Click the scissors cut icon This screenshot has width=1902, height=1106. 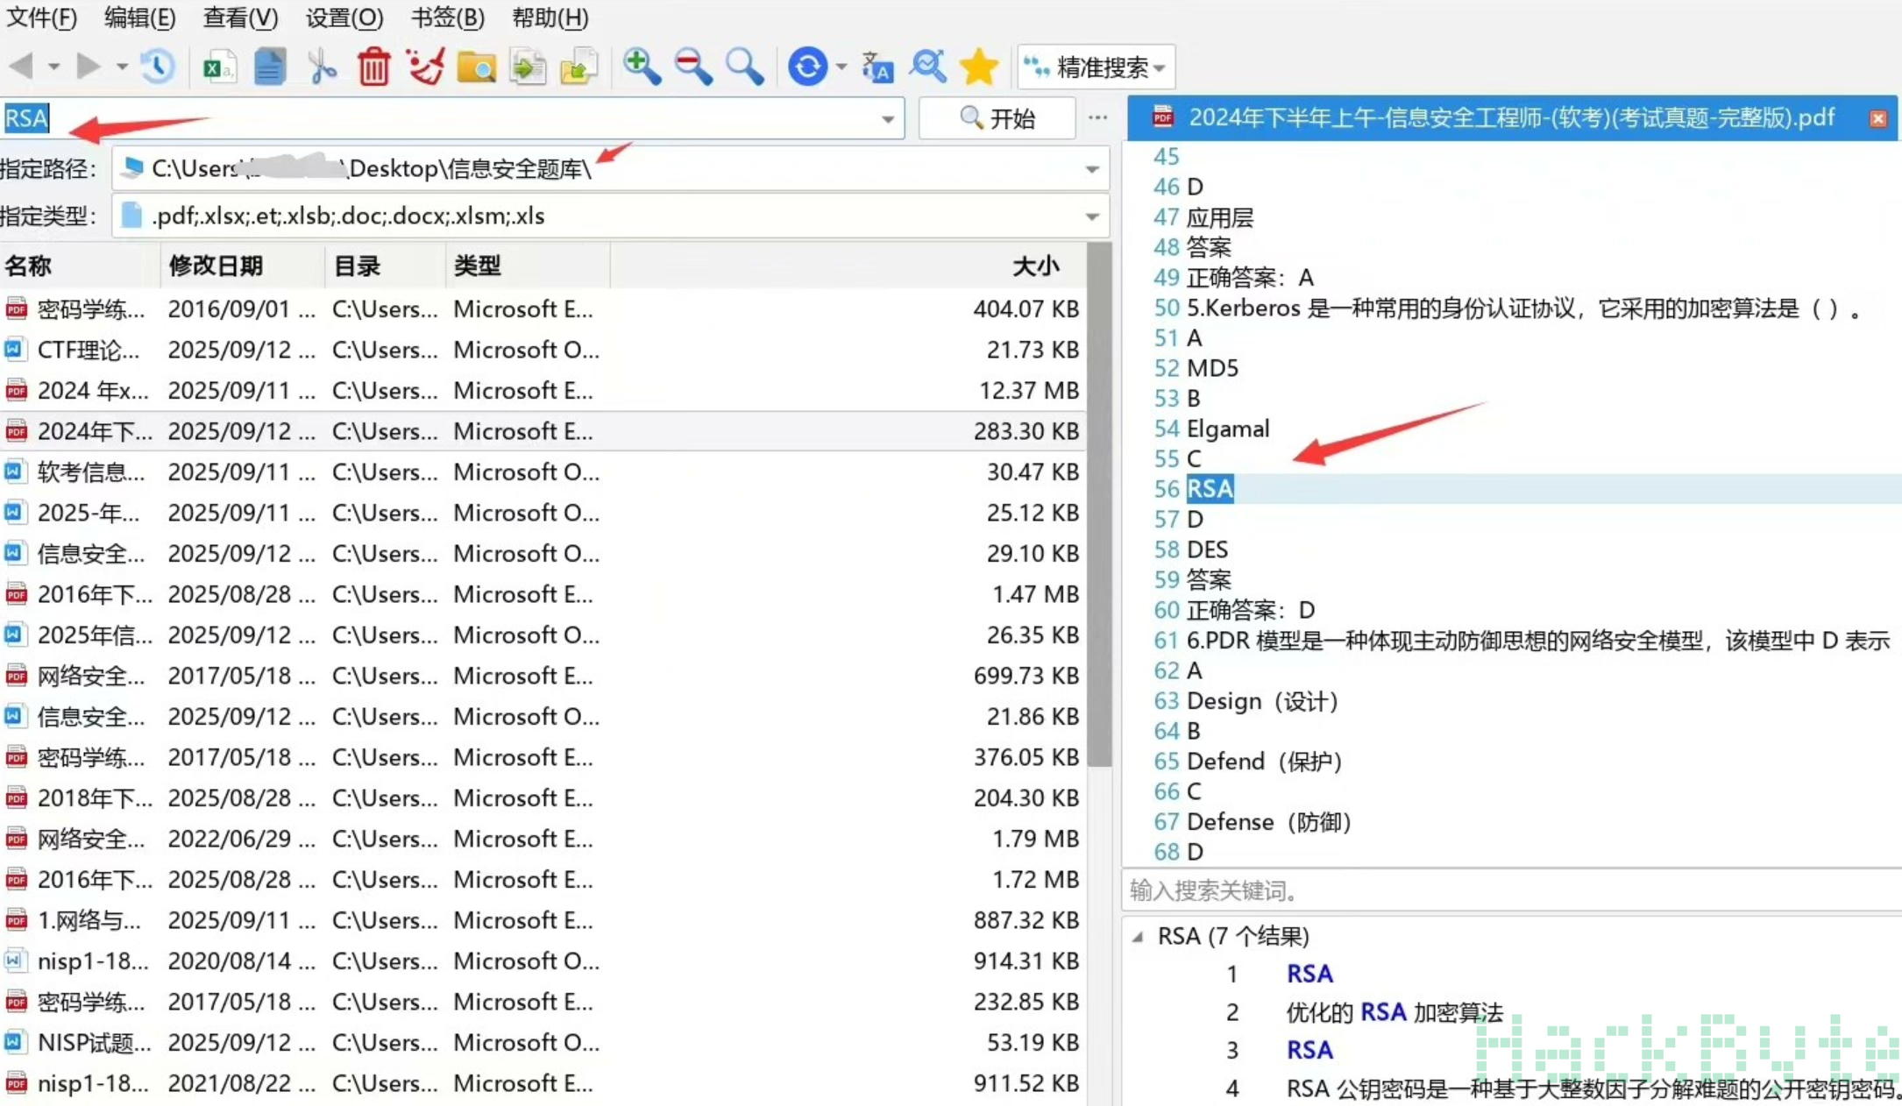322,67
